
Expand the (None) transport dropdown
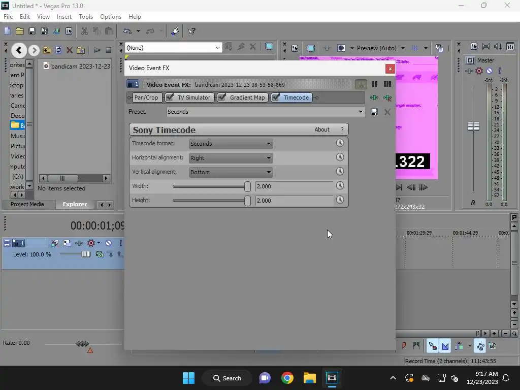(217, 48)
